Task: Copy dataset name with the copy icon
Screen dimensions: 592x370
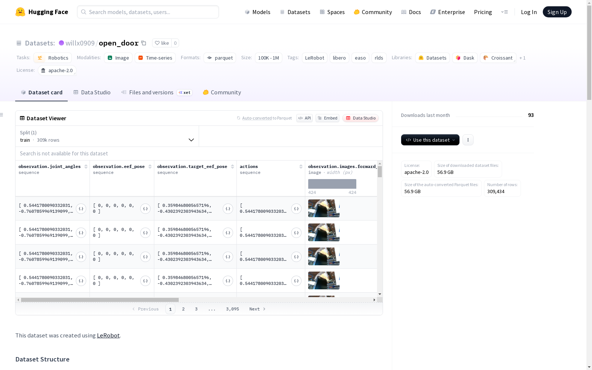Action: (x=144, y=43)
